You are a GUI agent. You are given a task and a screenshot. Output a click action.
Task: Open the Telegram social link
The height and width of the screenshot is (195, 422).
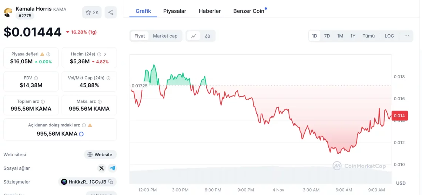112,168
